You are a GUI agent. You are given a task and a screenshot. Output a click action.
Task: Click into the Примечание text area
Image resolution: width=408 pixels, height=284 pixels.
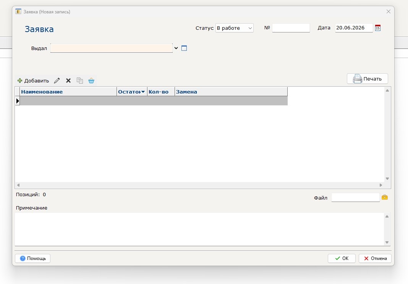click(x=199, y=229)
